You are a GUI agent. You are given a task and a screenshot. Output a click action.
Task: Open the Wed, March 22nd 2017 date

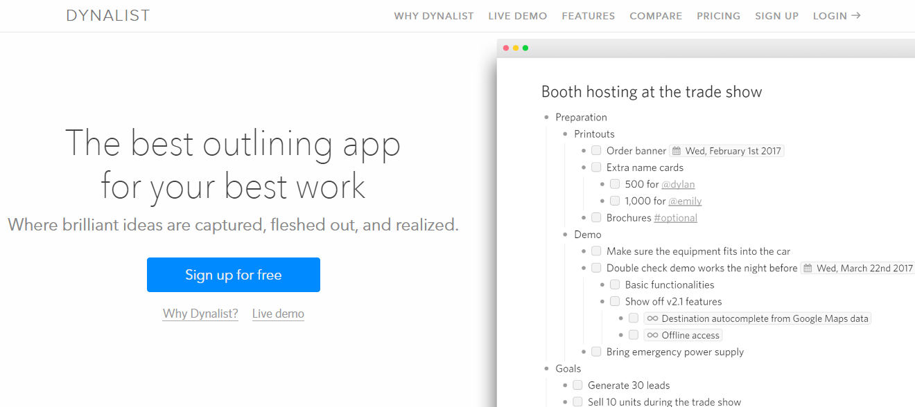tap(858, 268)
